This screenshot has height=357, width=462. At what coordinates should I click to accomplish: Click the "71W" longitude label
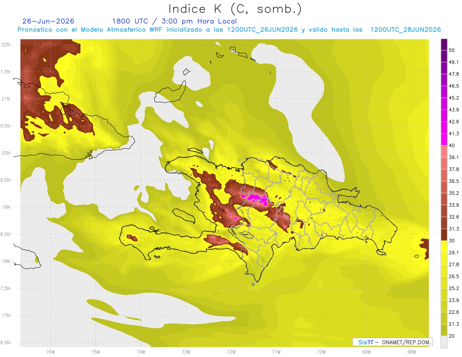276,352
